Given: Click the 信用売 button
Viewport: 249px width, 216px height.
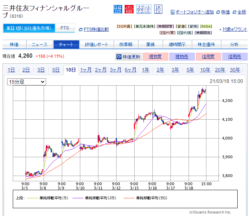Looking at the screenshot, I should click(x=235, y=57).
